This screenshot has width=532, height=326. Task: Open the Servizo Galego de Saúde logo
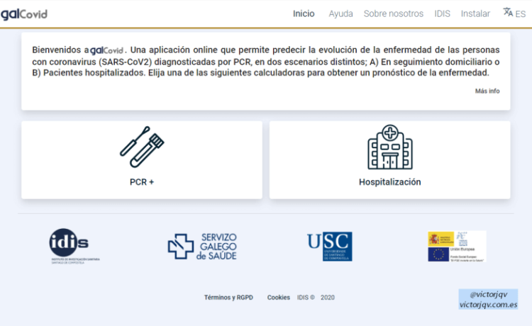[x=202, y=246]
